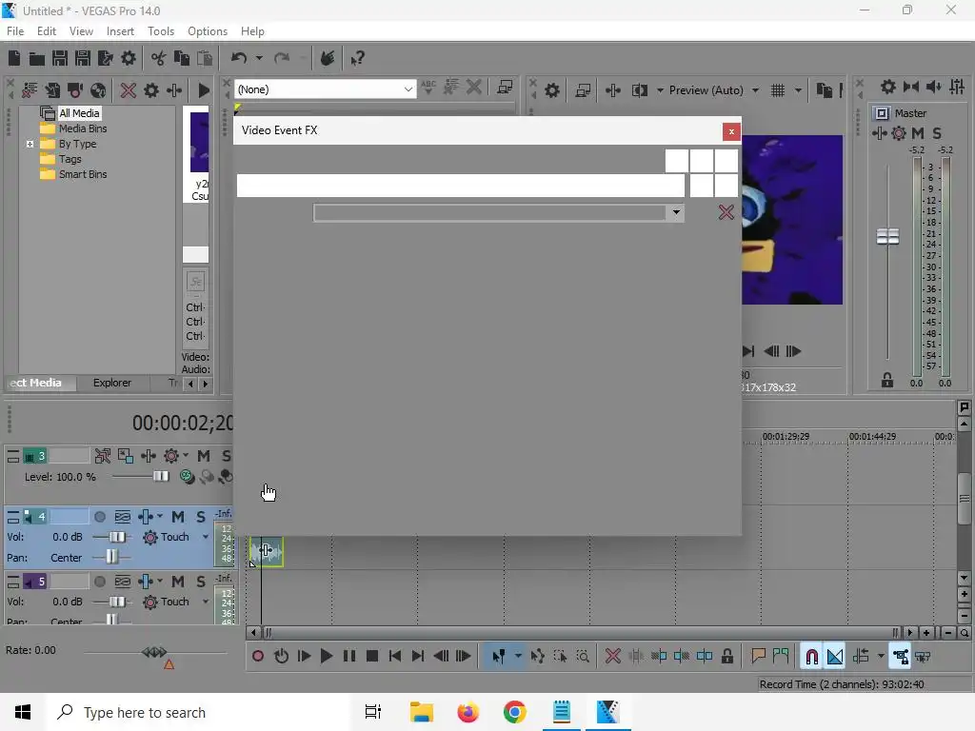Click the Undo arrow icon
The height and width of the screenshot is (731, 975).
click(x=239, y=58)
